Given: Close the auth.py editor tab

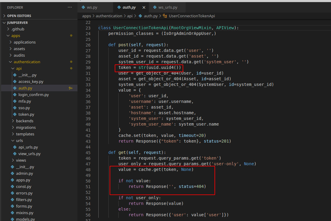Looking at the screenshot, I should [x=144, y=7].
